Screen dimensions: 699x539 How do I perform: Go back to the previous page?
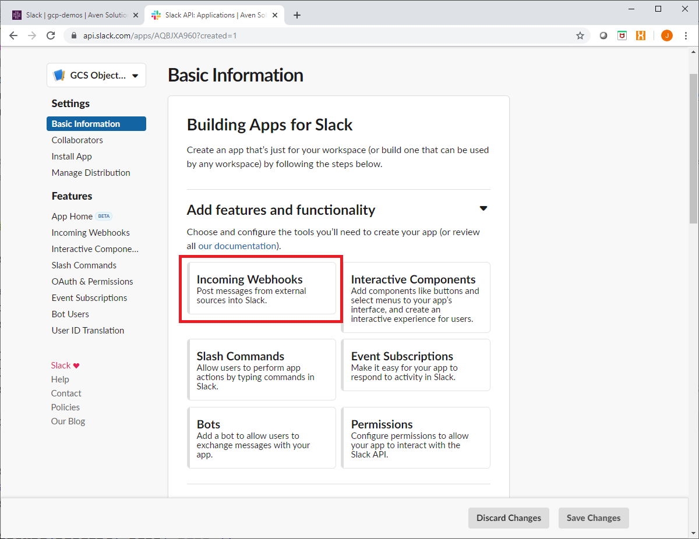click(13, 36)
